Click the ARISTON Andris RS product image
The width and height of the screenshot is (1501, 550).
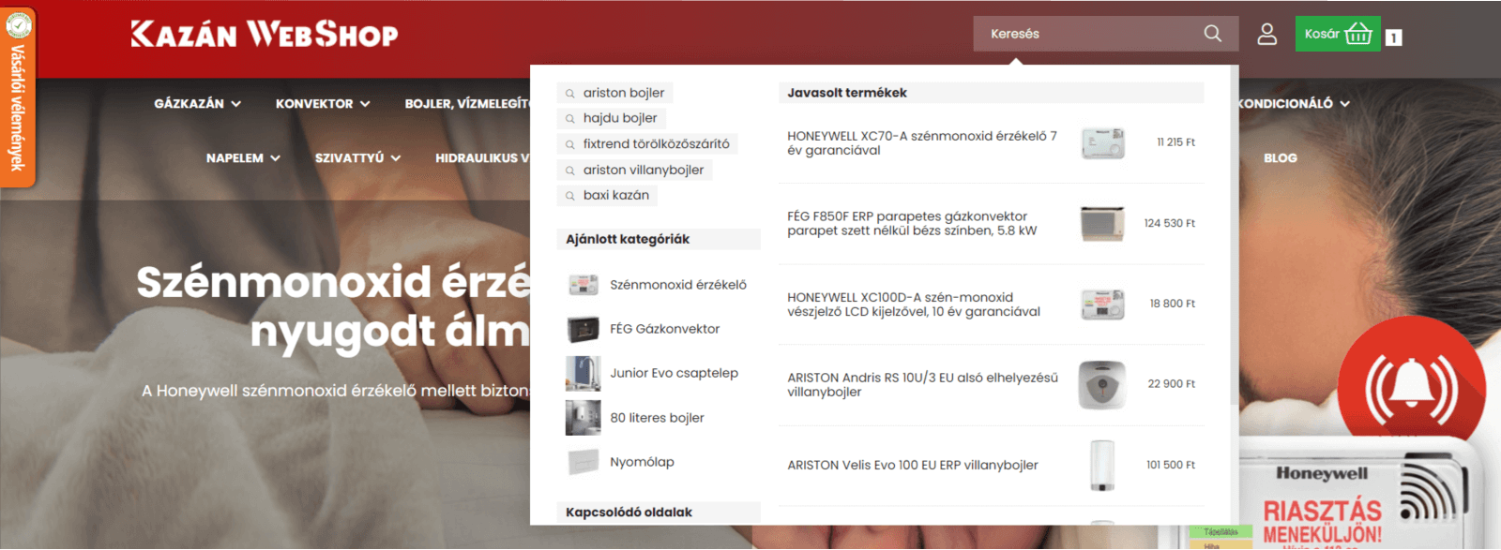1102,385
